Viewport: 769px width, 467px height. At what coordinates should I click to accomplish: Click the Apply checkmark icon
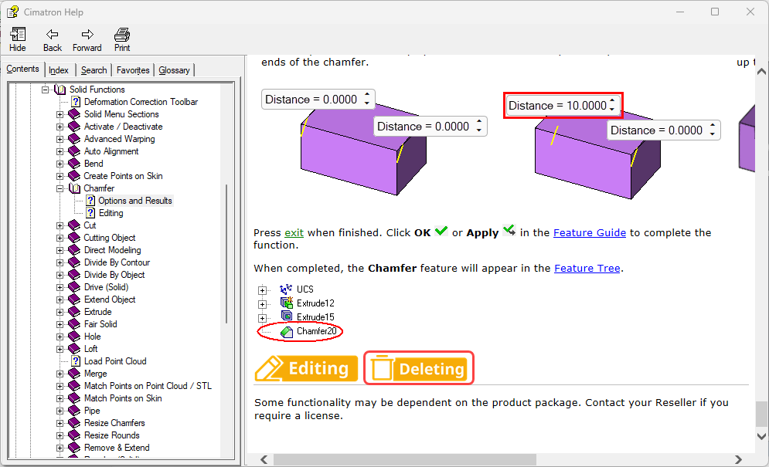509,230
